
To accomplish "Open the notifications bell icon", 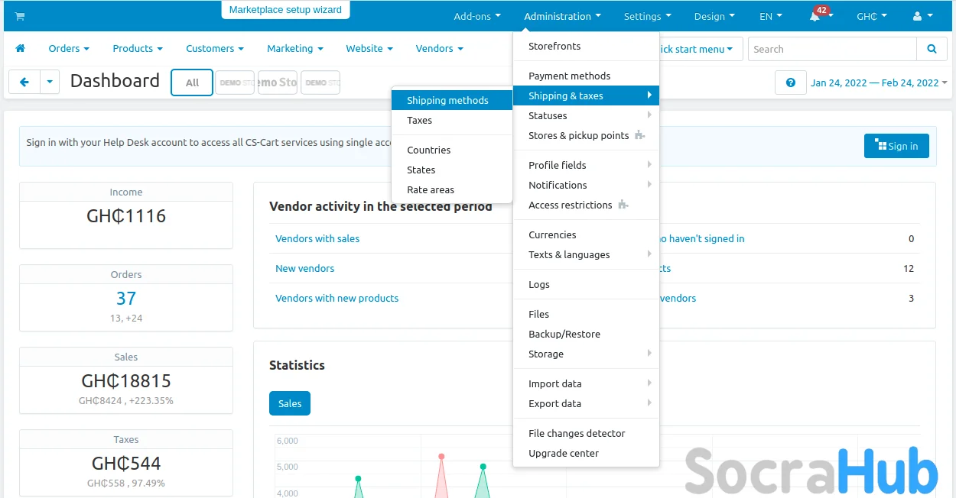I will [815, 16].
